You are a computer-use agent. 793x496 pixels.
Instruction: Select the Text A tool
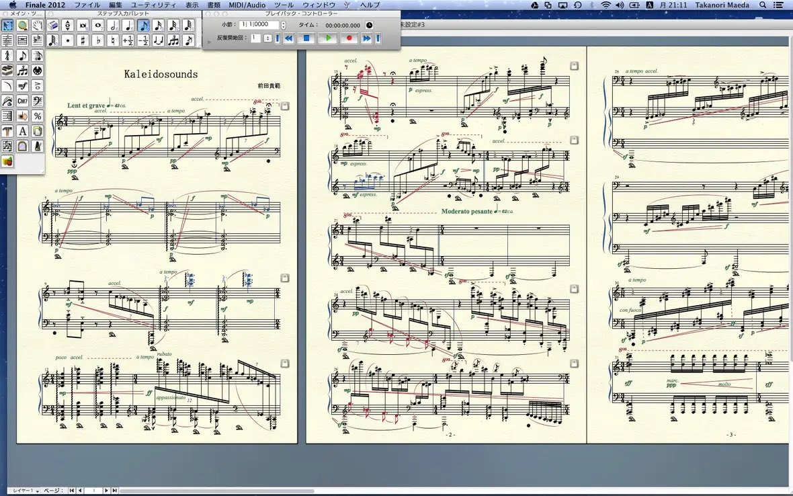point(22,131)
